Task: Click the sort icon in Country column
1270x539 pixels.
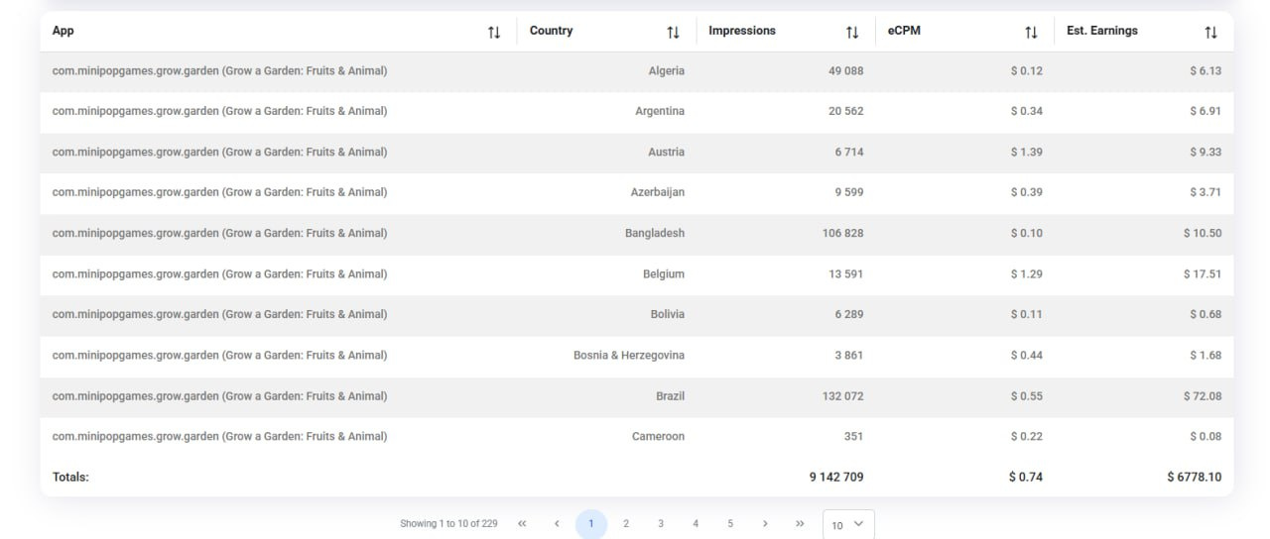Action: click(673, 32)
